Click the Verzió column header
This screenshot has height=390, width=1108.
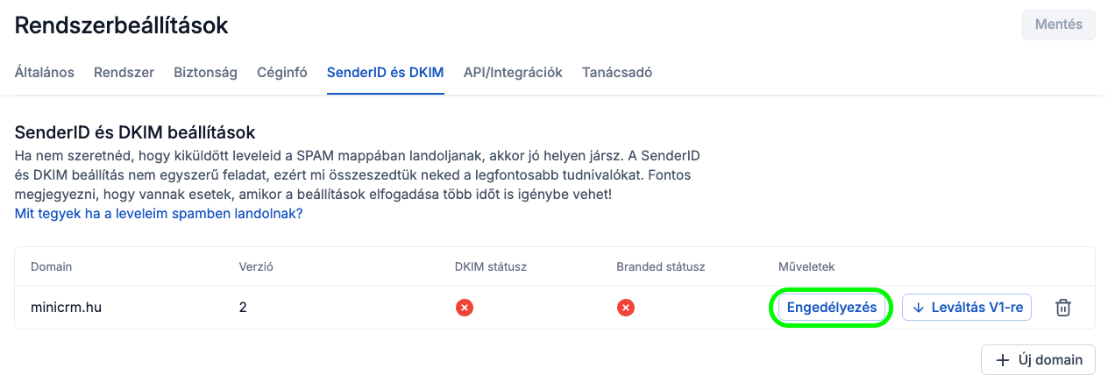257,266
